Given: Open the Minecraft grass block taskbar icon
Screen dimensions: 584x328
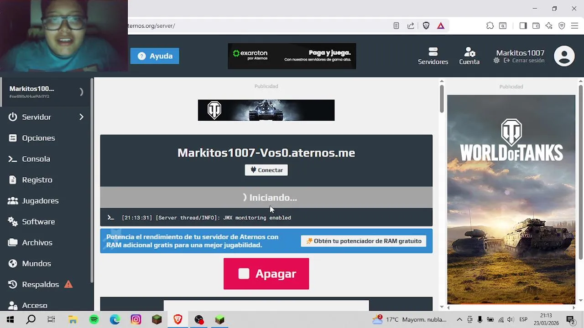Looking at the screenshot, I should (219, 320).
